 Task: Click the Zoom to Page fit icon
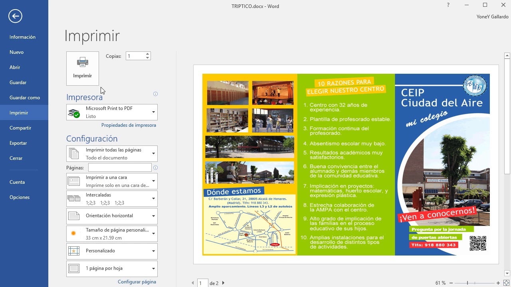tap(506, 283)
